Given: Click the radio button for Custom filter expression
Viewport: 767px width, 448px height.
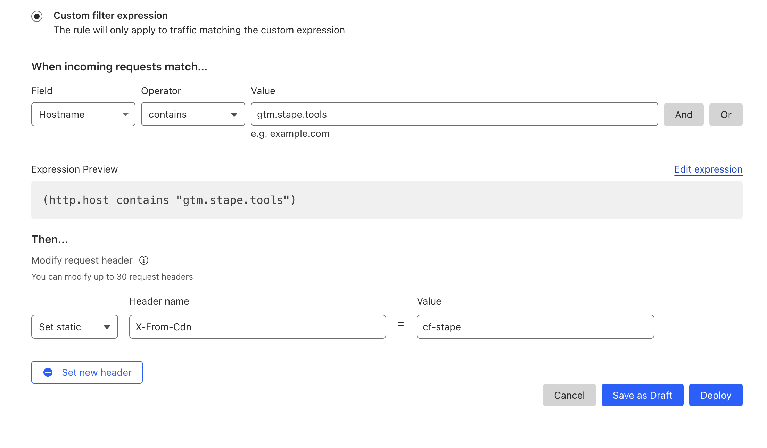Looking at the screenshot, I should [37, 16].
